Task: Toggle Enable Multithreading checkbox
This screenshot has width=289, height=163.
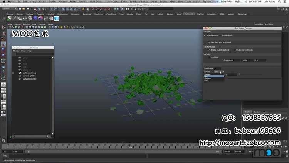Action: click(x=209, y=50)
